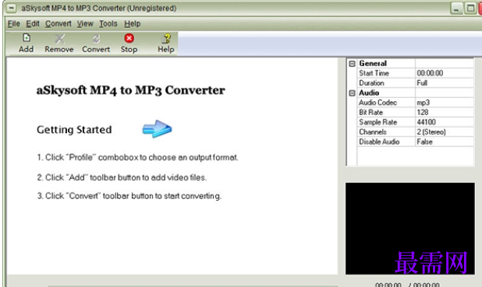Click the General group header label

pos(373,63)
